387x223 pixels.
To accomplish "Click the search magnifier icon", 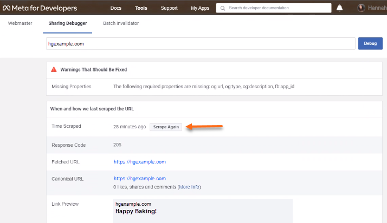I will pyautogui.click(x=223, y=8).
